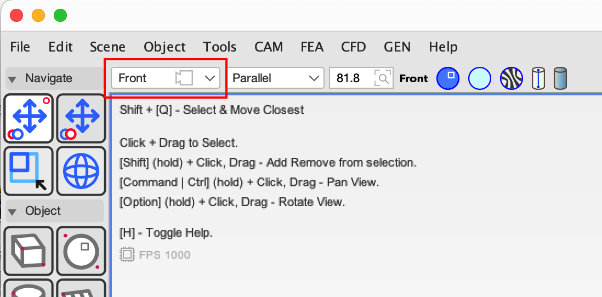The image size is (602, 297).
Task: Click the zoom-to-fit magnifier icon
Action: coord(382,78)
